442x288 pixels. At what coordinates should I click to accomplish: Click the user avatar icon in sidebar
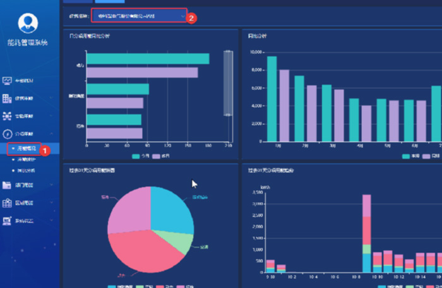[x=28, y=23]
